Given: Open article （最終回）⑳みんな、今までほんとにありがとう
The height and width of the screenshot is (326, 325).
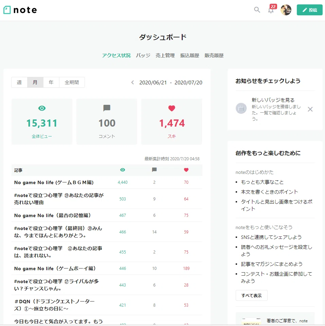Looking at the screenshot, I should tap(58, 232).
